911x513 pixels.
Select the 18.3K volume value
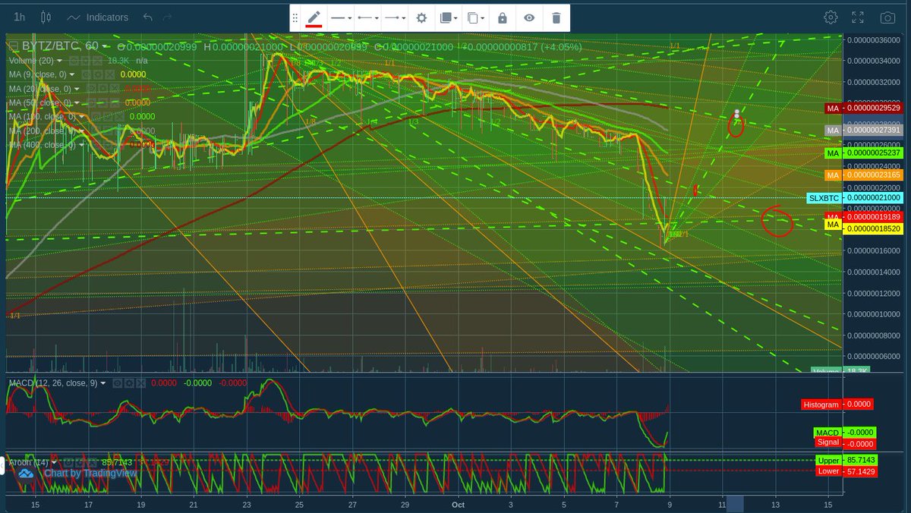coord(118,61)
